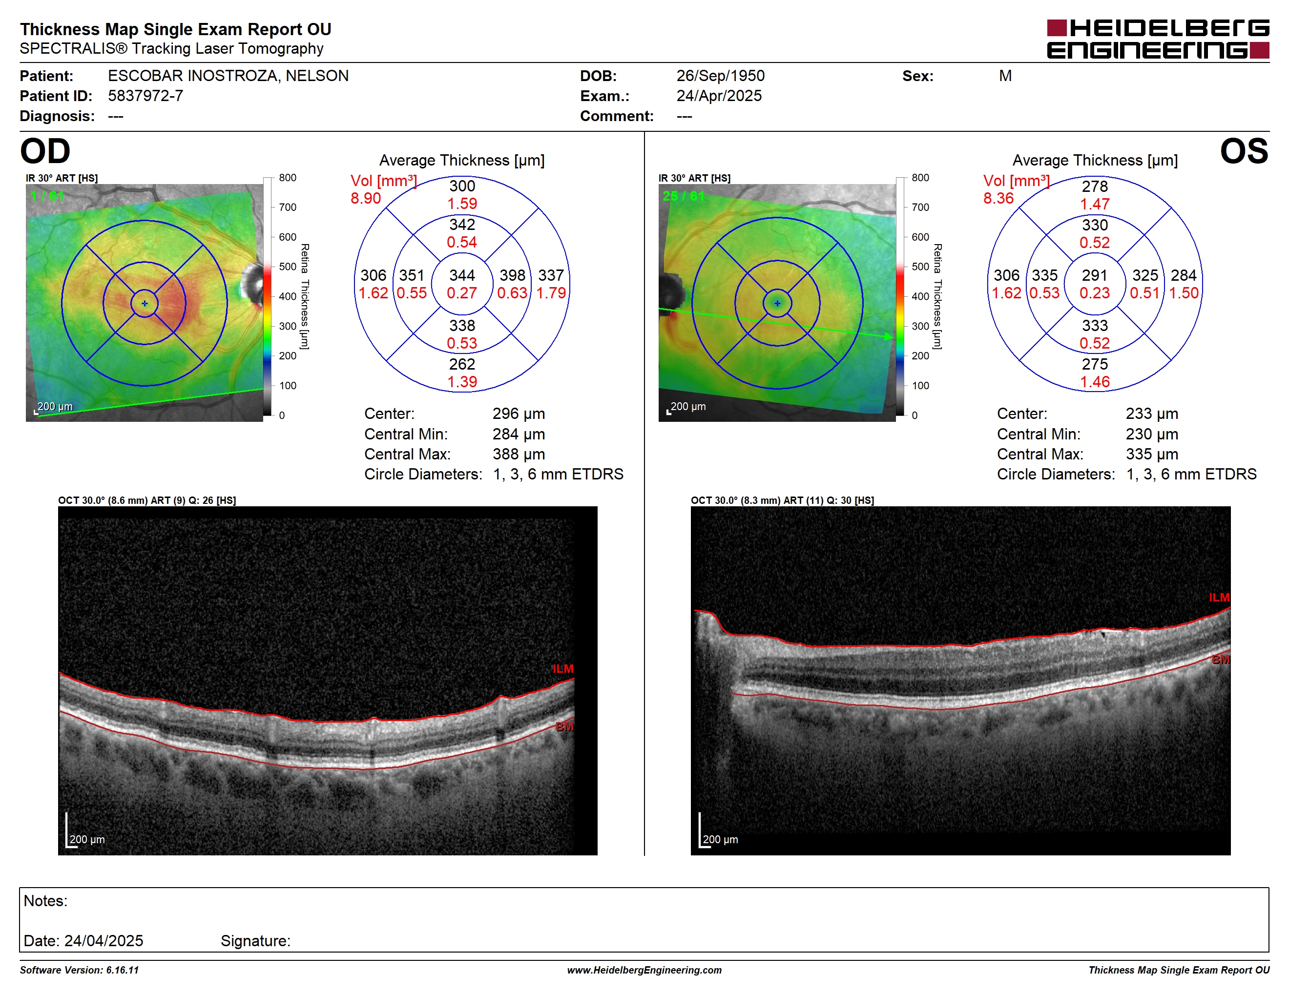Click the Notes box field
The height and width of the screenshot is (996, 1289).
(x=644, y=919)
